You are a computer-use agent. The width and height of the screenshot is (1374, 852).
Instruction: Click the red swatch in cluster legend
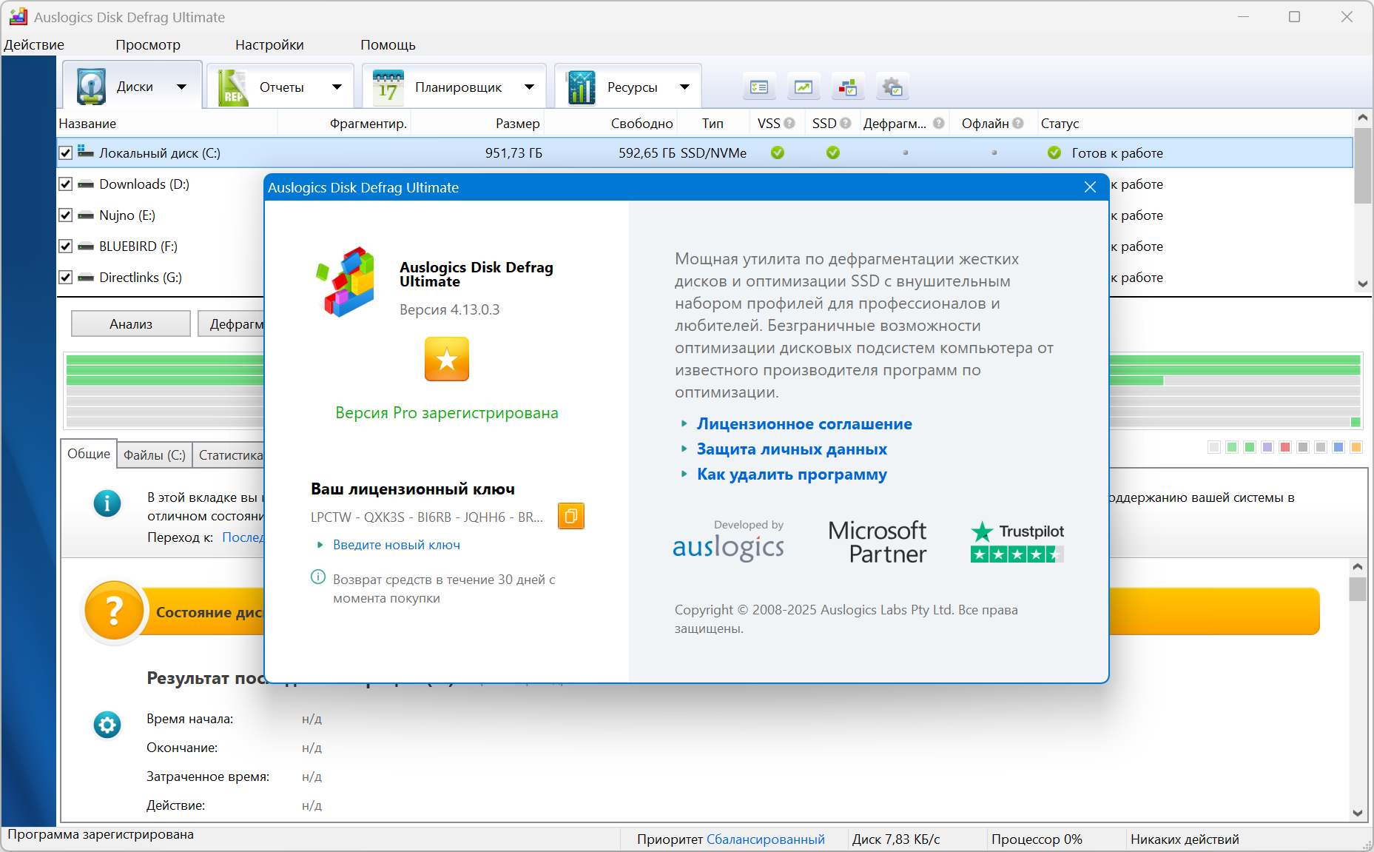tap(1285, 447)
